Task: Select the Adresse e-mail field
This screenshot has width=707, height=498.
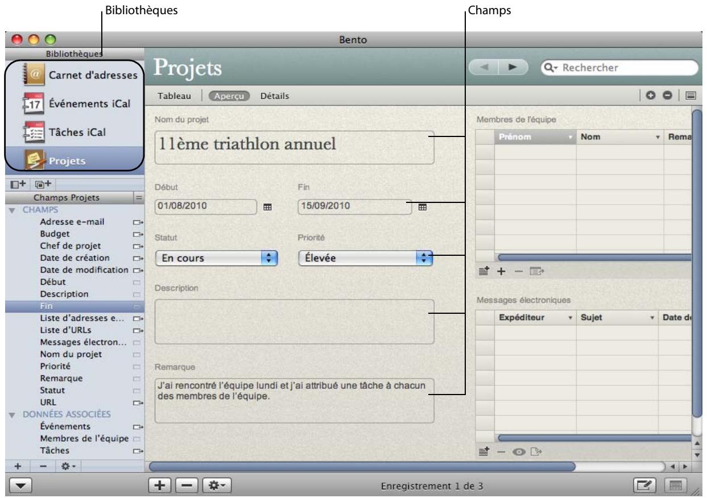Action: (74, 221)
